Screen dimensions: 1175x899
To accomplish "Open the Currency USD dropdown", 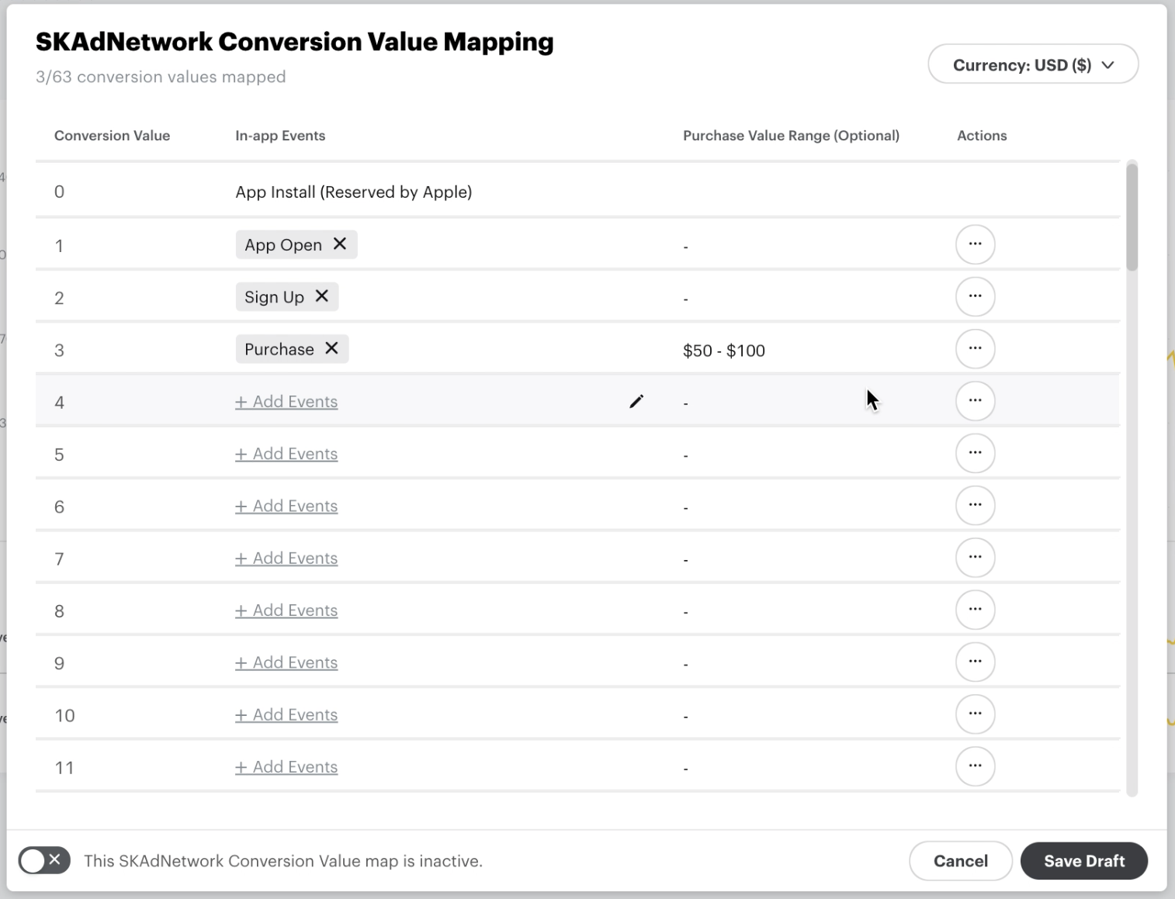I will pyautogui.click(x=1033, y=64).
